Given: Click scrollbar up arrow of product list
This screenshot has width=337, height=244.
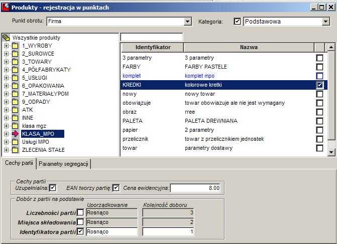Looking at the screenshot, I should (331, 47).
